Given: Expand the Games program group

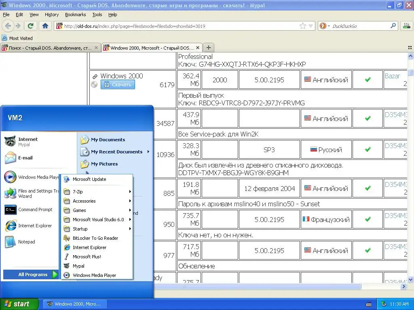Looking at the screenshot, I should pos(97,210).
